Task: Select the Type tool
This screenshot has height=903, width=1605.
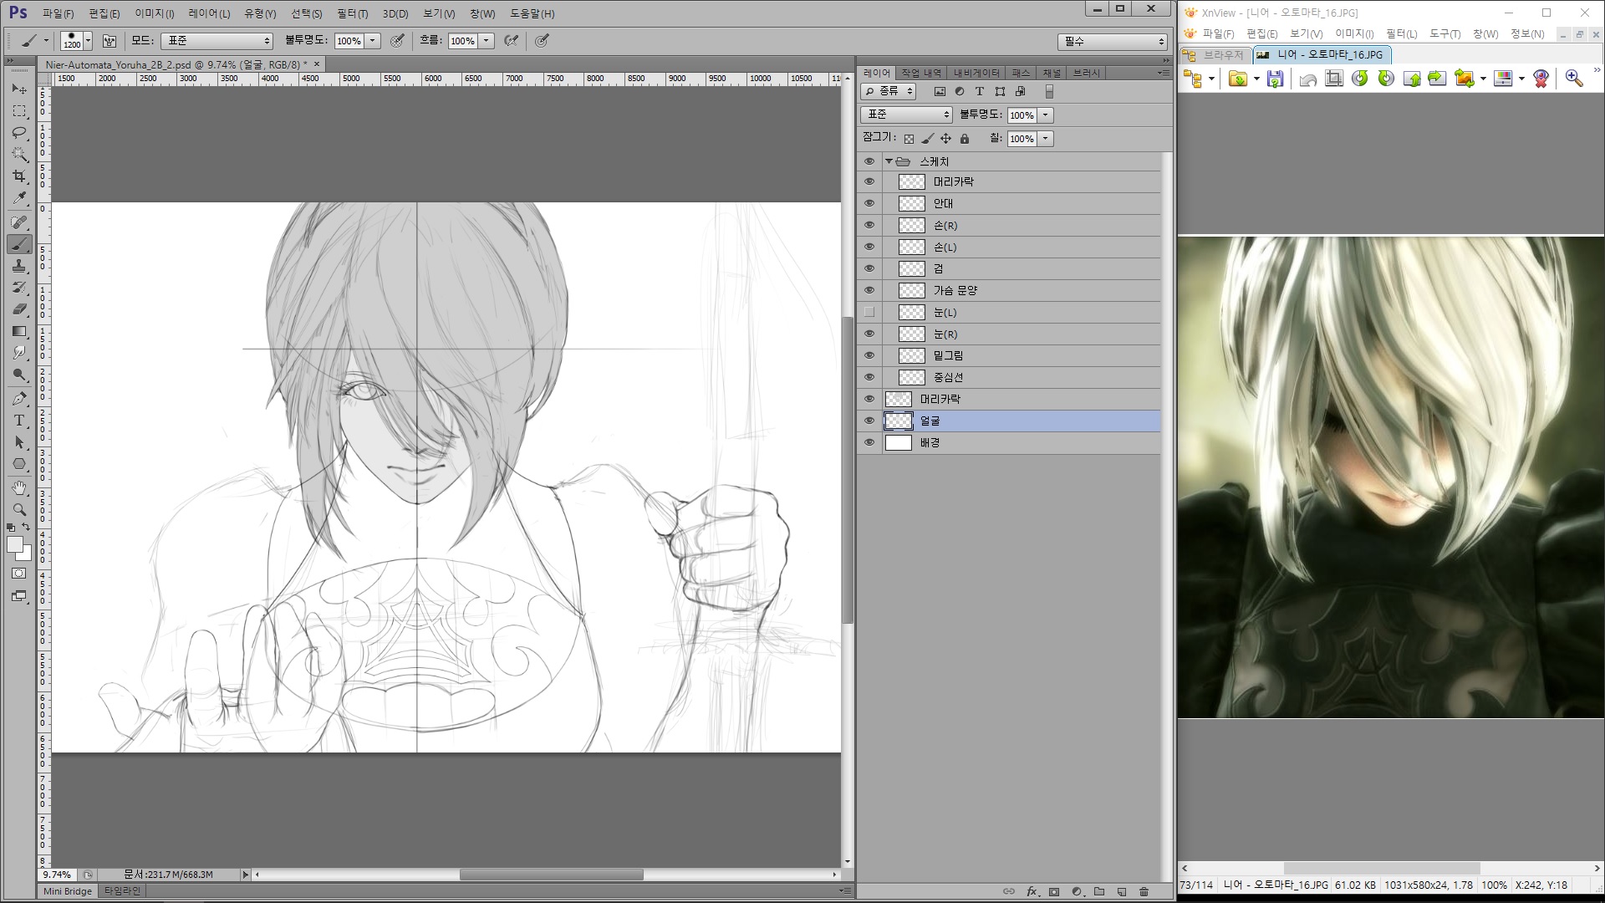Action: coord(19,421)
